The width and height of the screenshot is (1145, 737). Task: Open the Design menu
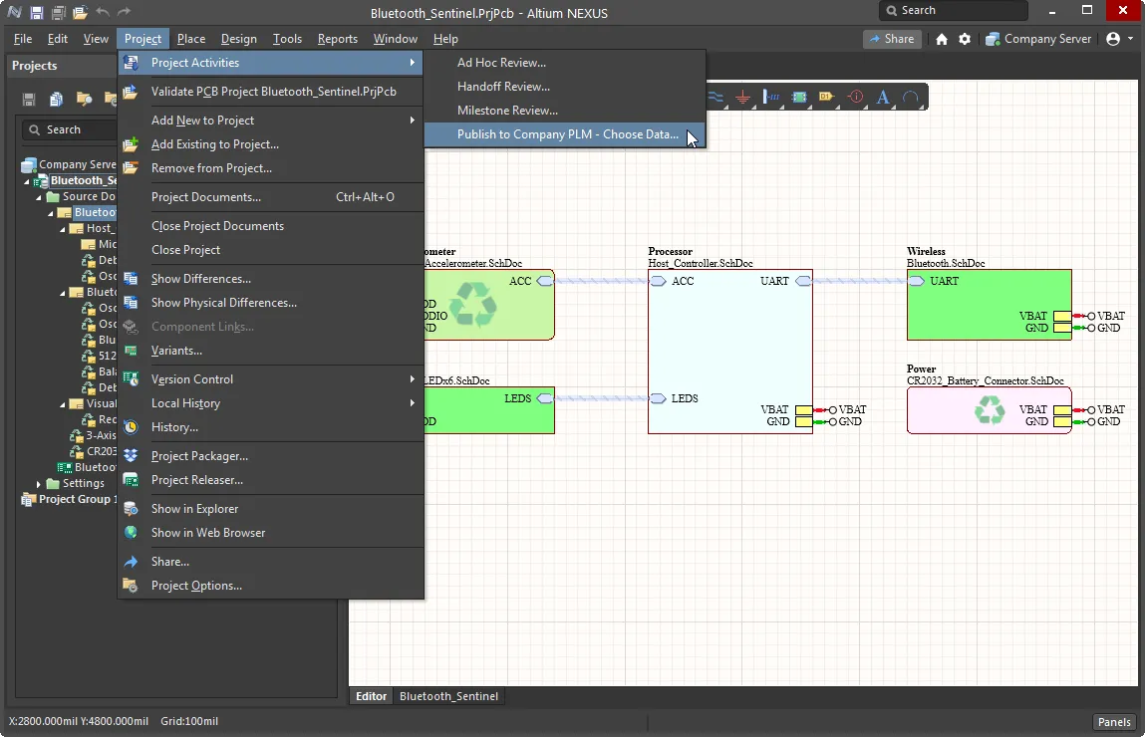(x=239, y=39)
